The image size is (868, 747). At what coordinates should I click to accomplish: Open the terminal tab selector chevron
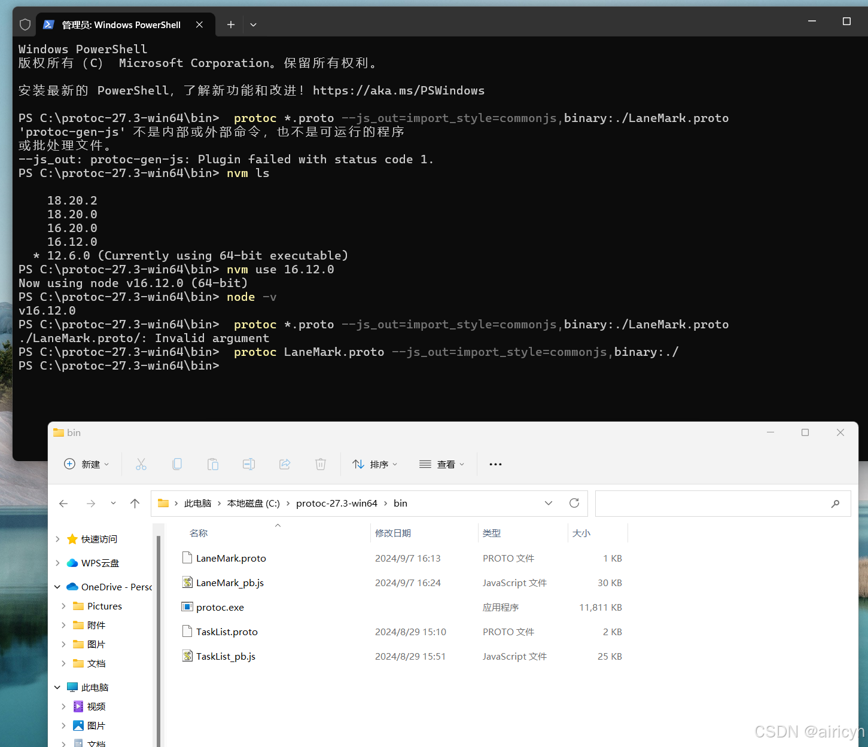coord(253,25)
